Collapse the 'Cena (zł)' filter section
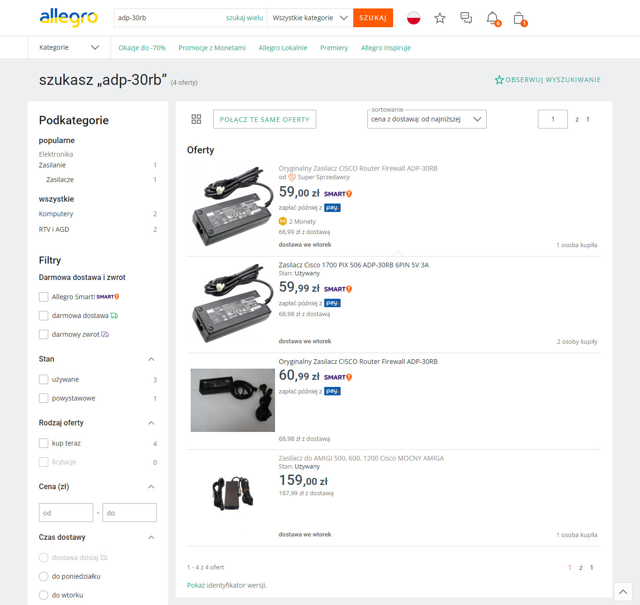Screen dimensions: 640x605 (151, 487)
